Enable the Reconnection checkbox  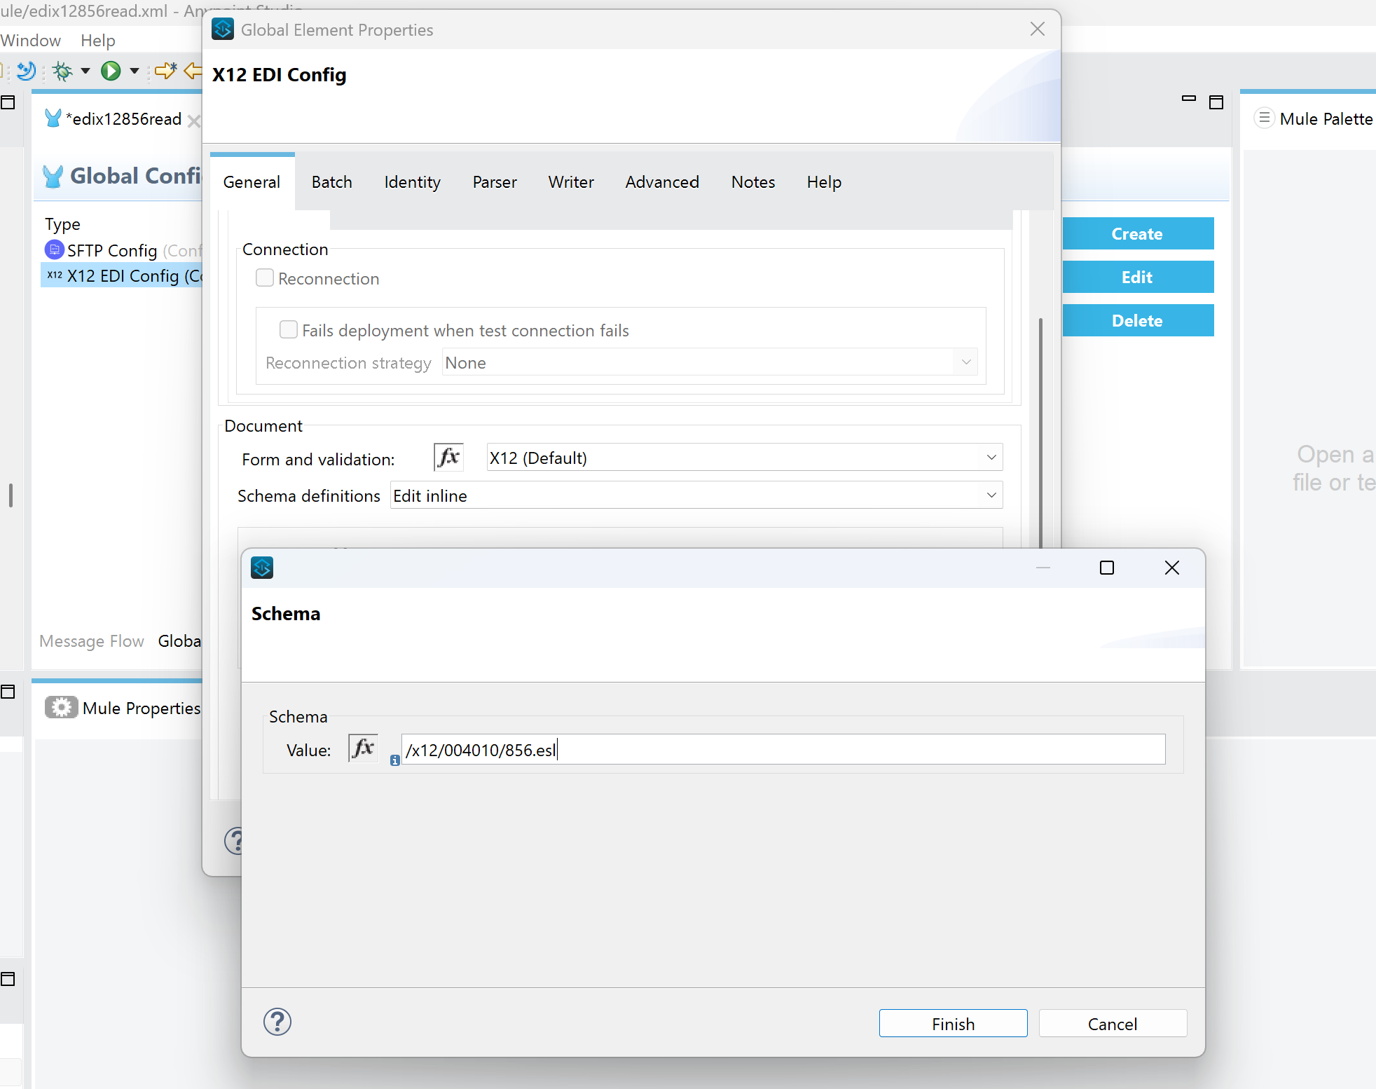(x=264, y=278)
